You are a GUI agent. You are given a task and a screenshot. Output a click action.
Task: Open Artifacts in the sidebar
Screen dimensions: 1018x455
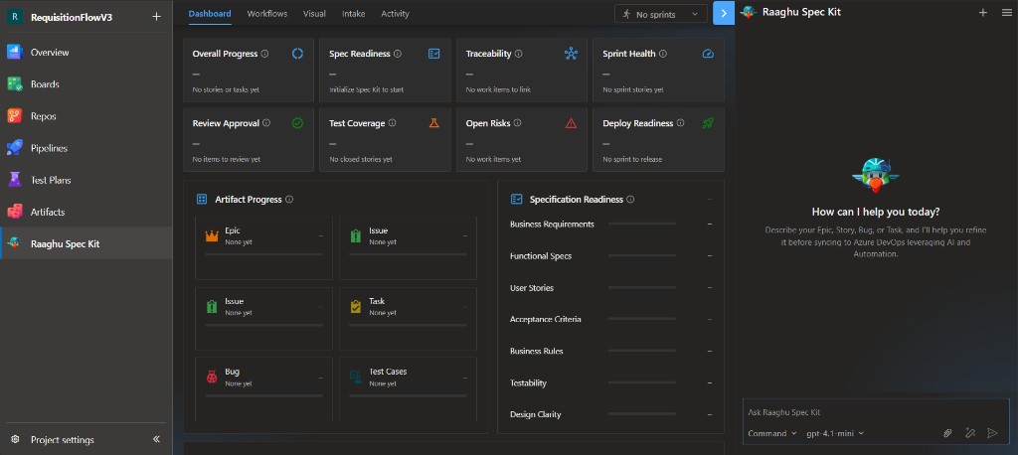click(85, 212)
